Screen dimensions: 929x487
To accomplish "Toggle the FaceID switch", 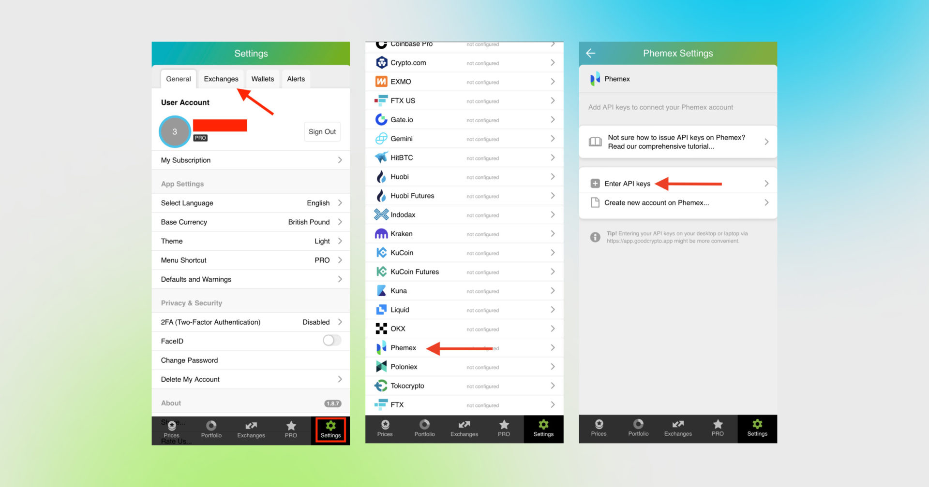I will pos(332,341).
